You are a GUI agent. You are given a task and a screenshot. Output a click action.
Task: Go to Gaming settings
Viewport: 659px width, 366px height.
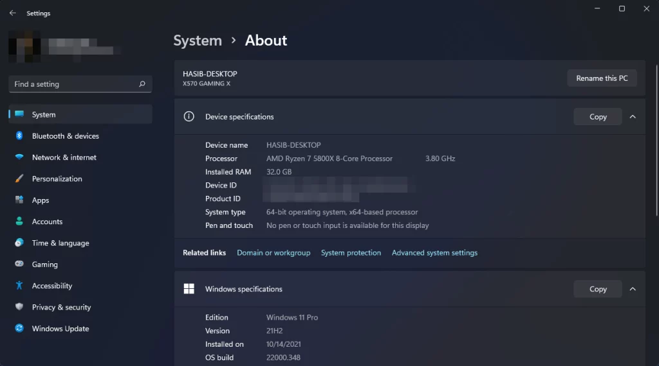pyautogui.click(x=45, y=264)
